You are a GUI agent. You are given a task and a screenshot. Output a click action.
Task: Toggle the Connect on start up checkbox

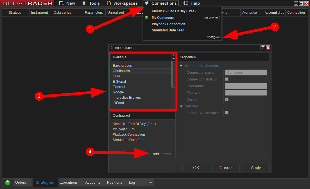(227, 79)
